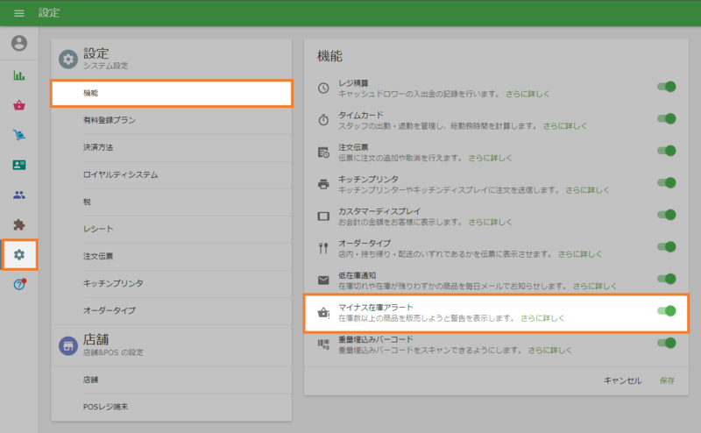Viewport: 701px width, 433px height.
Task: Open the reports bar chart icon
Action: (x=19, y=75)
